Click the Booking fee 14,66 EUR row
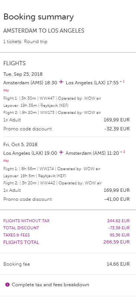The image size is (136, 302). click(x=66, y=264)
